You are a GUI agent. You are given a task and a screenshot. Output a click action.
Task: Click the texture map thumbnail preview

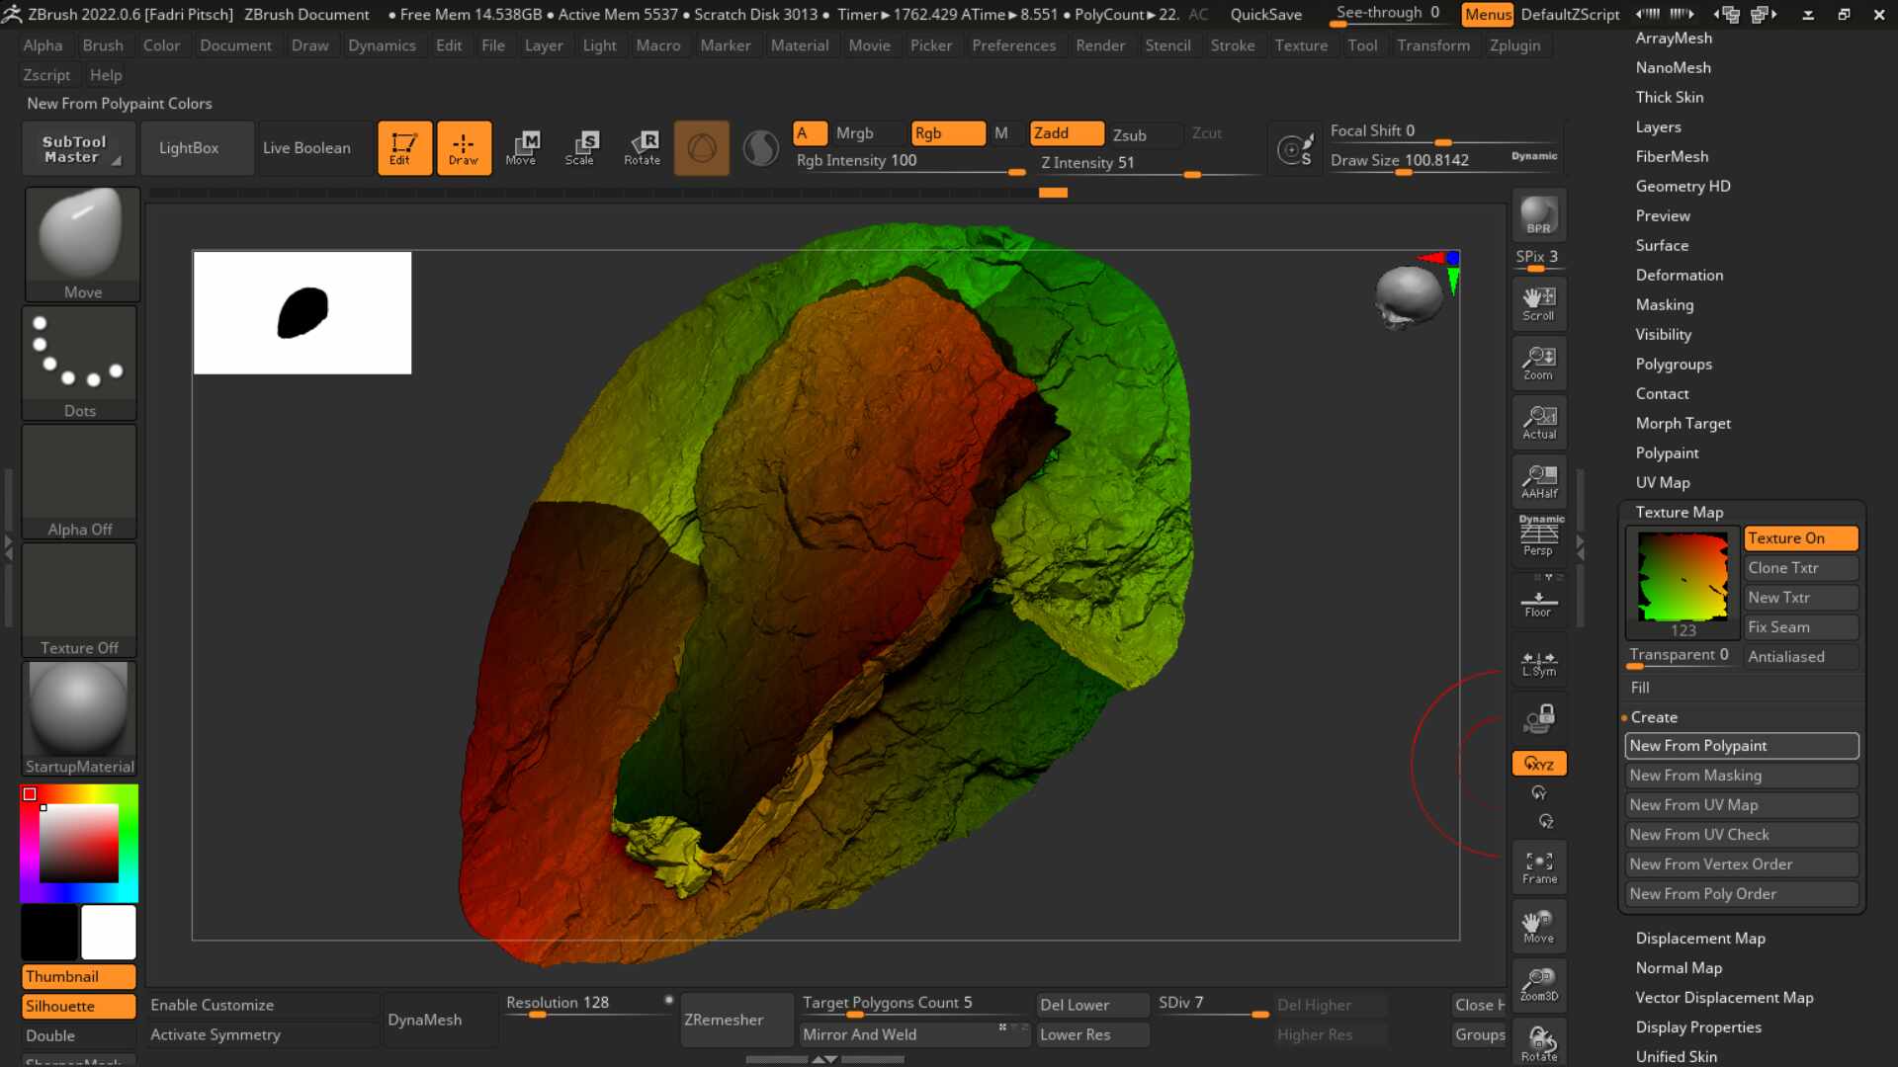1682,579
